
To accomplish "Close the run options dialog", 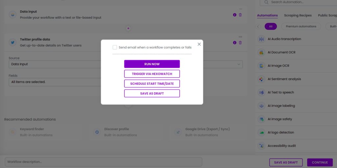I will click(x=199, y=44).
